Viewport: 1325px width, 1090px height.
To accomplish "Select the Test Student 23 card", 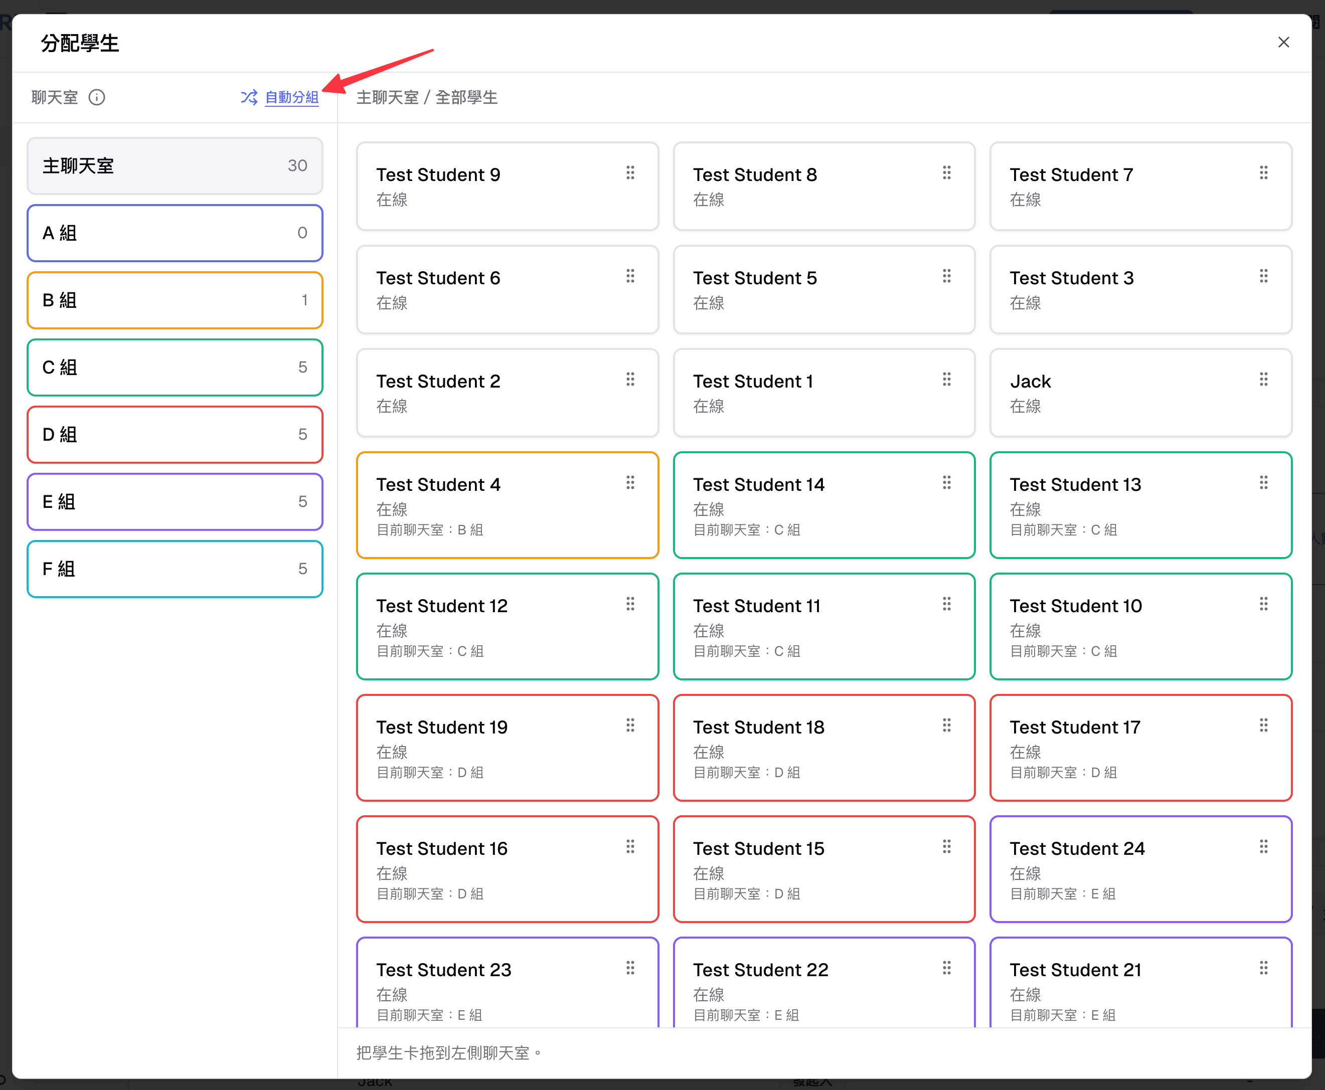I will coord(508,983).
